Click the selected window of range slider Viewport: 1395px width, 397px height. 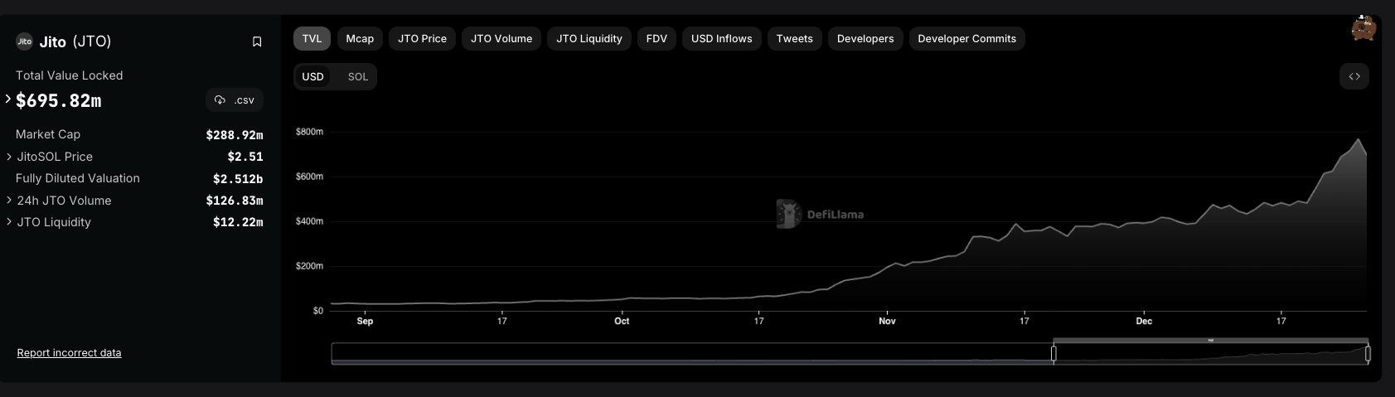tap(1210, 354)
